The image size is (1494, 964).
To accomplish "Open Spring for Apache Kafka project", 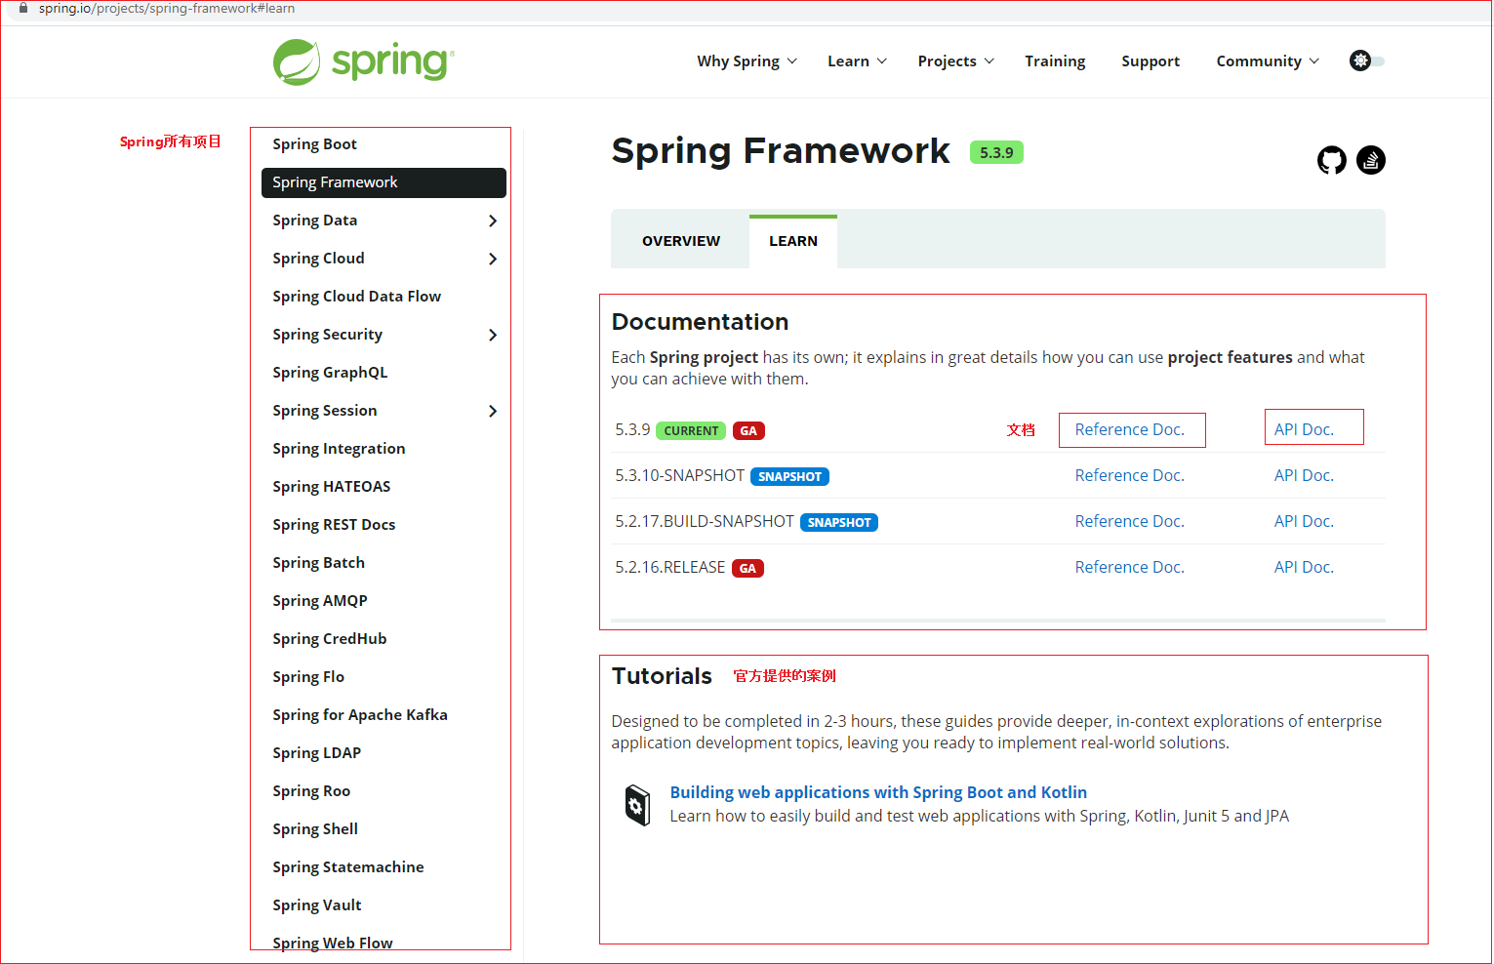I will point(360,715).
